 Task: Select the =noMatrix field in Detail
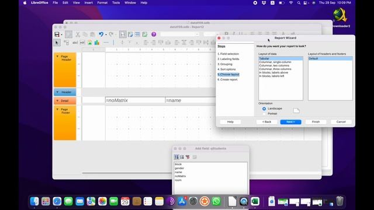tap(135, 100)
